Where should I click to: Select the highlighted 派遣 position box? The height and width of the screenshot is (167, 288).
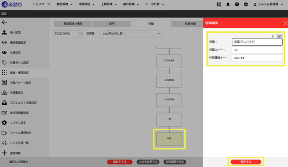[169, 139]
